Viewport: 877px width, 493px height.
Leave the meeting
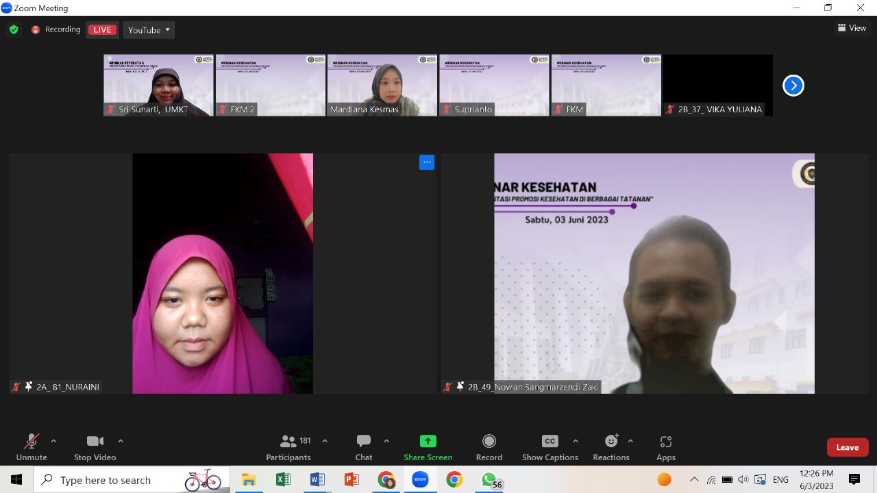[847, 447]
